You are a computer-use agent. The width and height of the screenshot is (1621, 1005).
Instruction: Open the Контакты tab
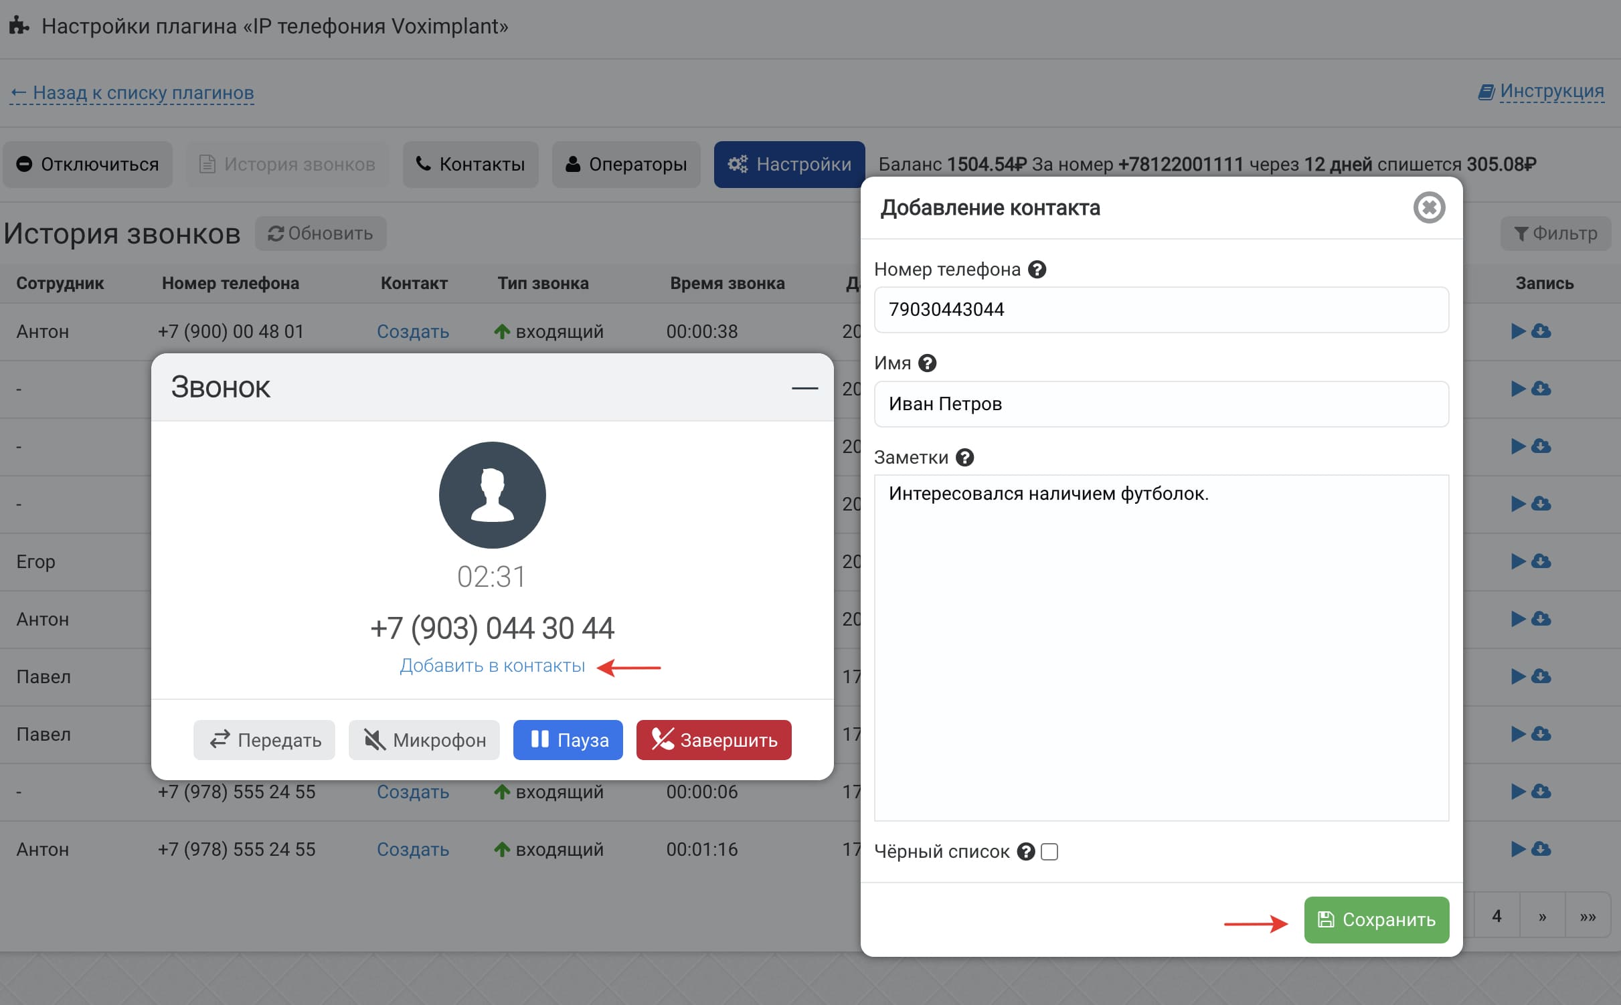tap(471, 165)
